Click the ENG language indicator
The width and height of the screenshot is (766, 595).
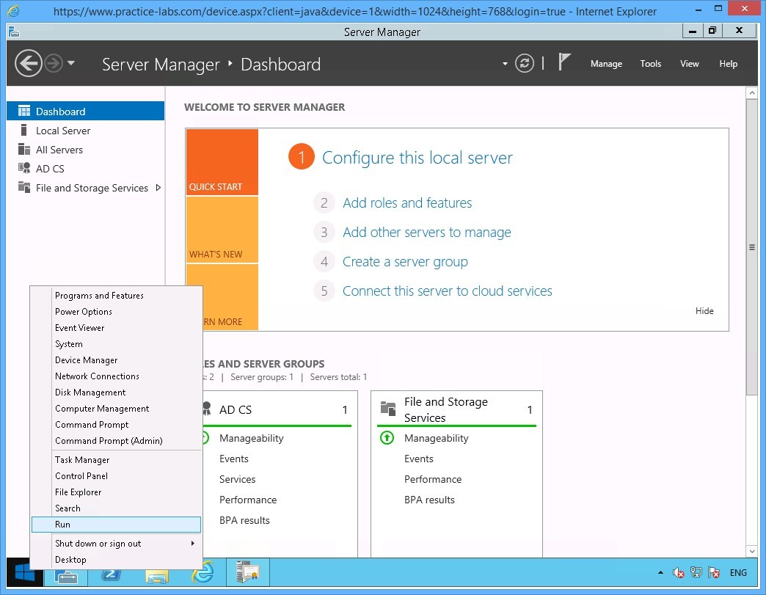(x=738, y=572)
